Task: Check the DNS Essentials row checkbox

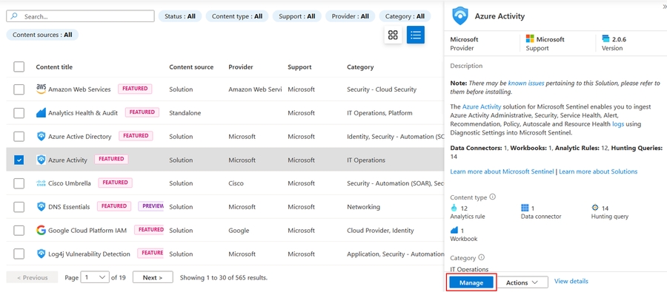Action: pyautogui.click(x=19, y=207)
